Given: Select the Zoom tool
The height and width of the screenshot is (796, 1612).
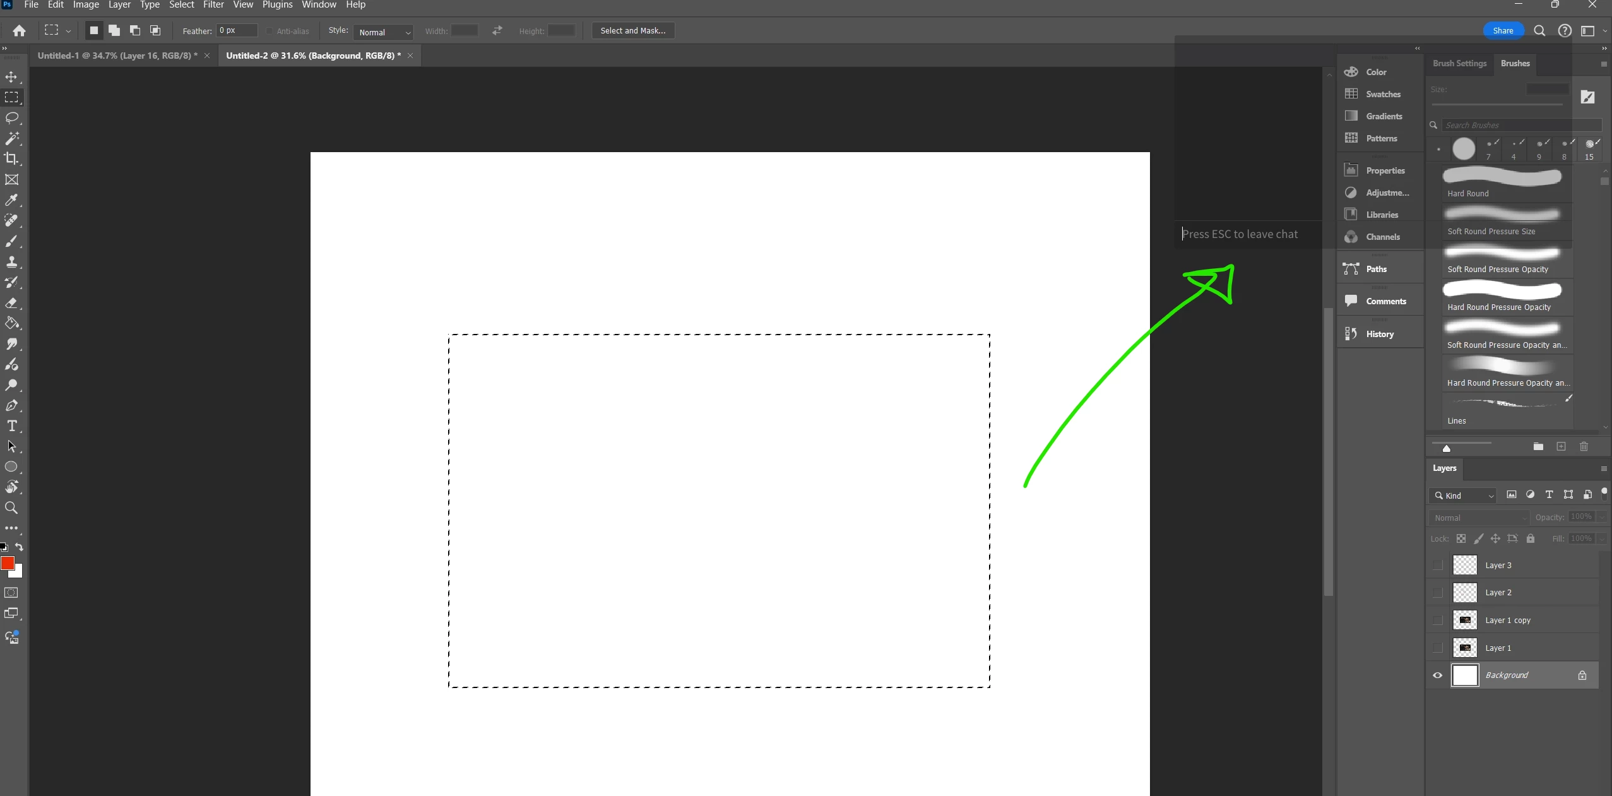Looking at the screenshot, I should (x=11, y=508).
